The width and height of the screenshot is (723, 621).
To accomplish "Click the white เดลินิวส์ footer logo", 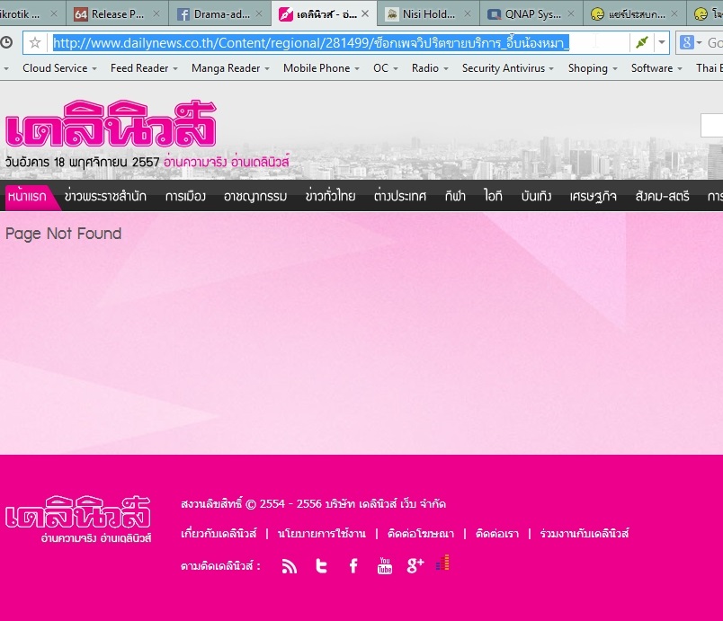I will click(x=78, y=519).
